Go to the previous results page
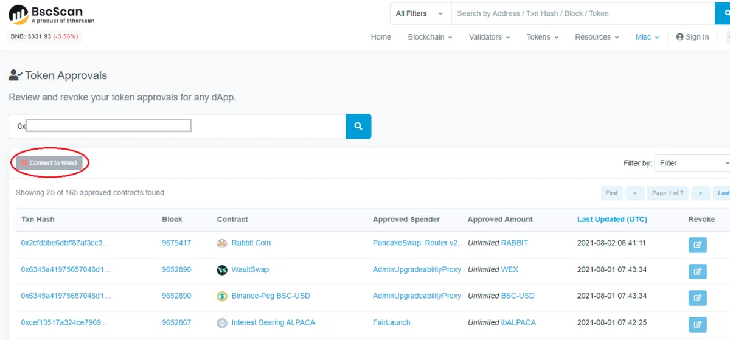730x340 pixels. pos(634,193)
